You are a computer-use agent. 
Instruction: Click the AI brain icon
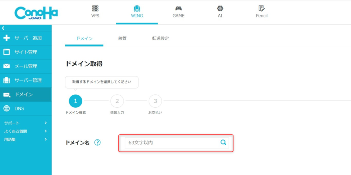pos(220,9)
